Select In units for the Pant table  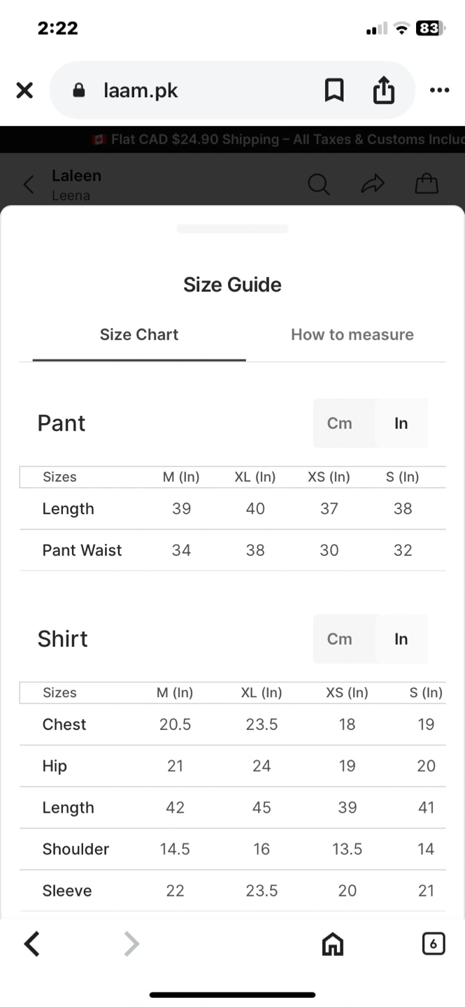(x=401, y=423)
